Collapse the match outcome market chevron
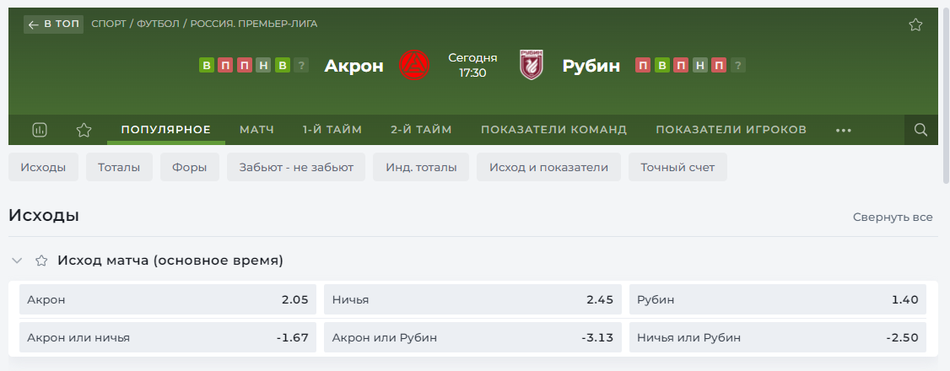 17,261
